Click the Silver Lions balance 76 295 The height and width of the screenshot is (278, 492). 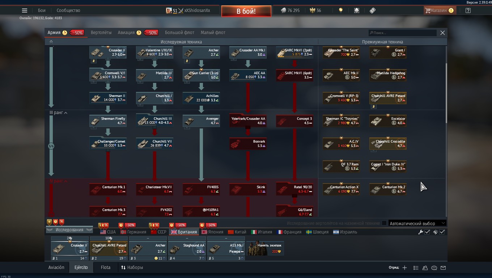click(290, 10)
